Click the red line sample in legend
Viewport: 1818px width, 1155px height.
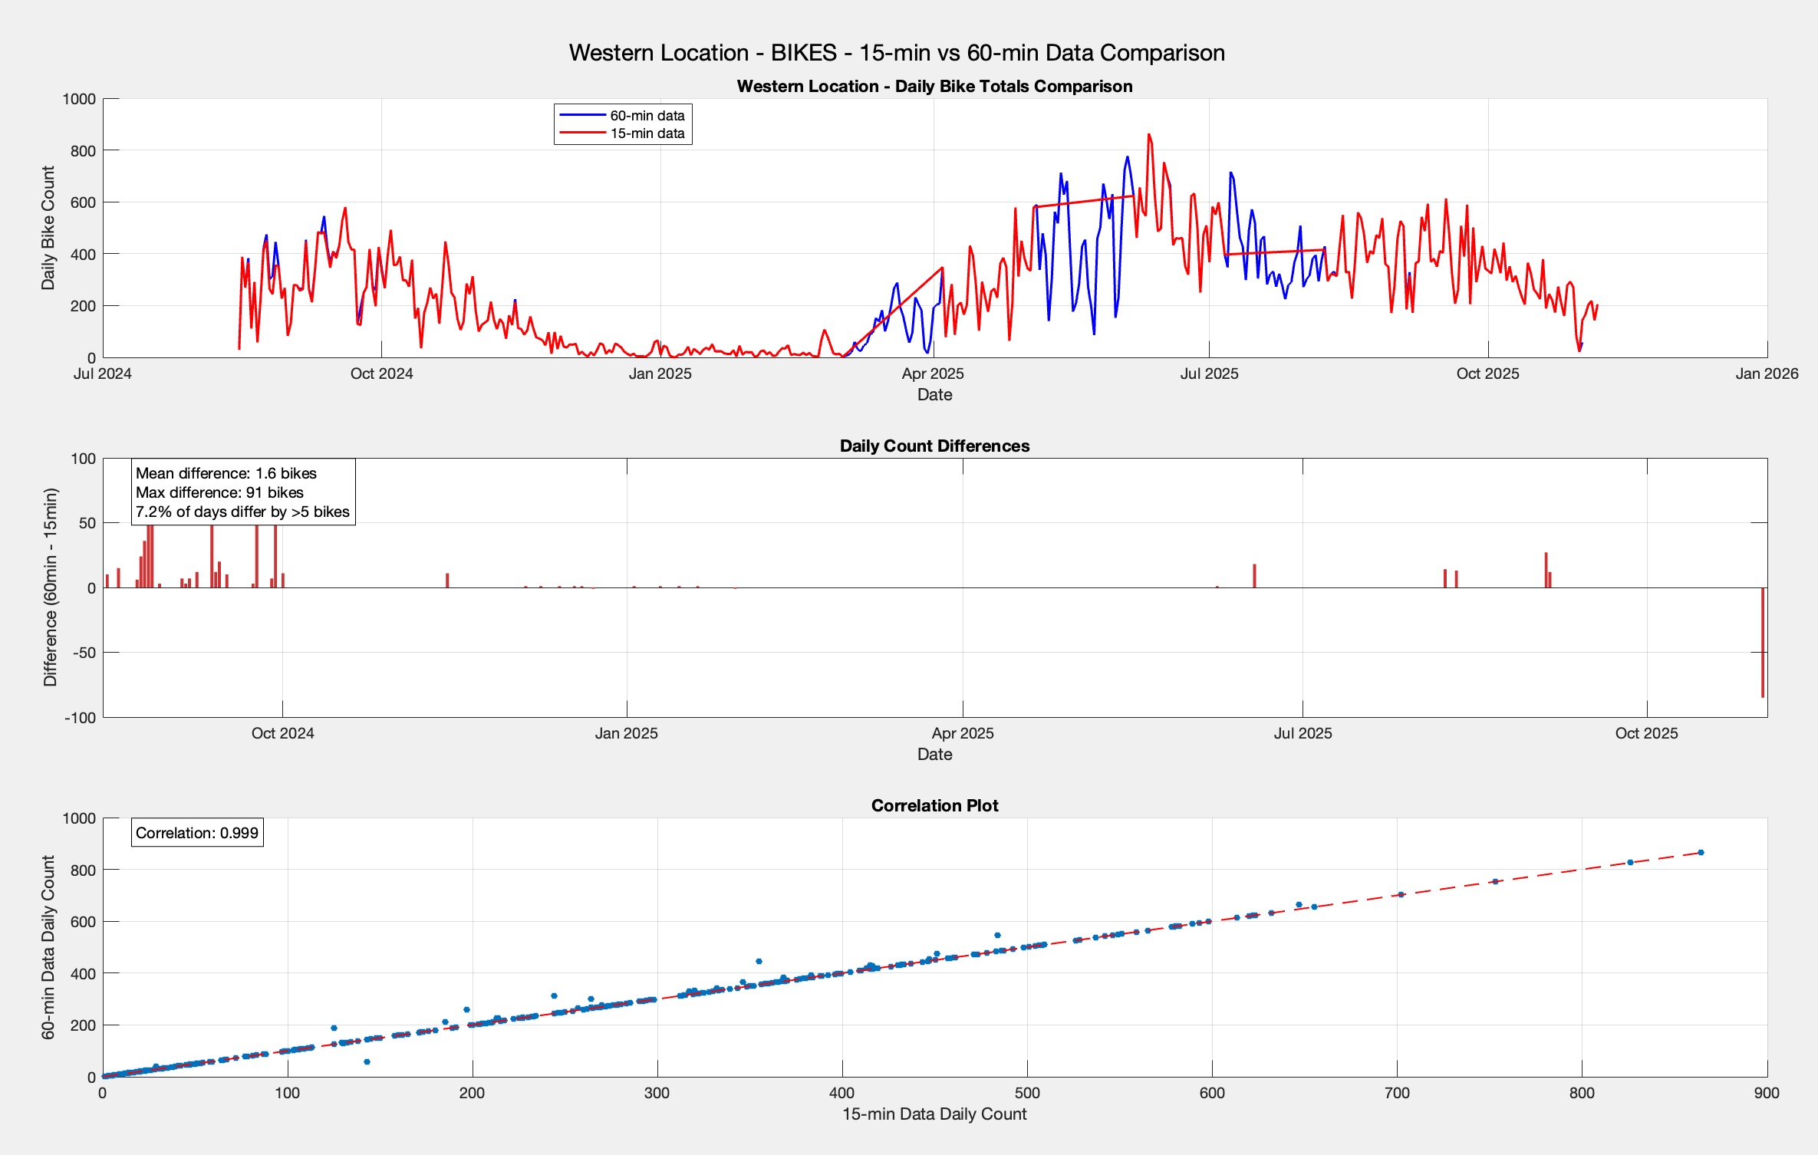point(582,133)
